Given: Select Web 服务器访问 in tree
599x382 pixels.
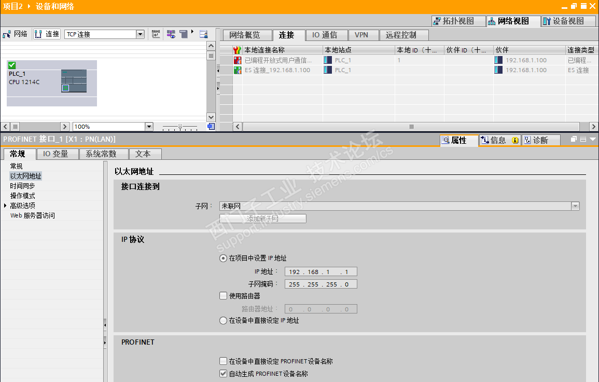Looking at the screenshot, I should 33,216.
